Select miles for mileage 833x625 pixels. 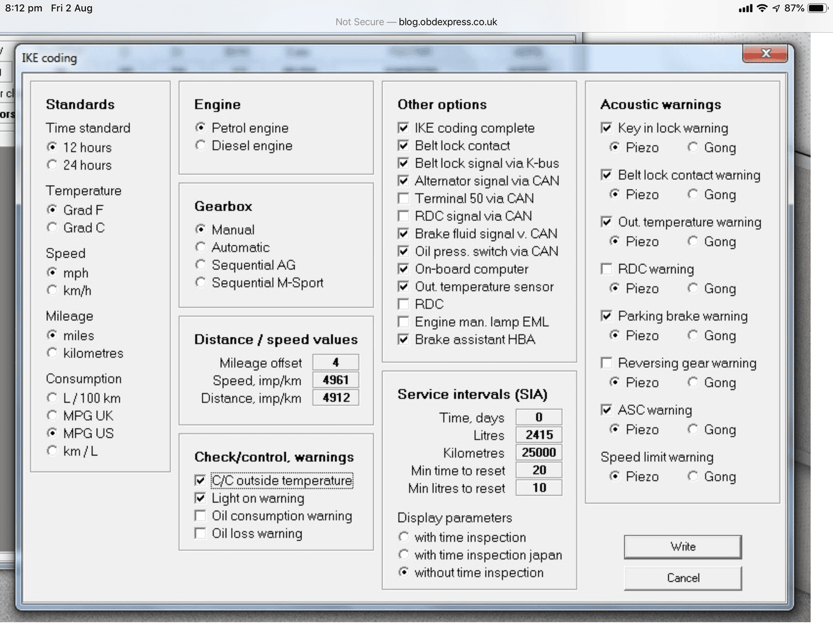click(52, 335)
